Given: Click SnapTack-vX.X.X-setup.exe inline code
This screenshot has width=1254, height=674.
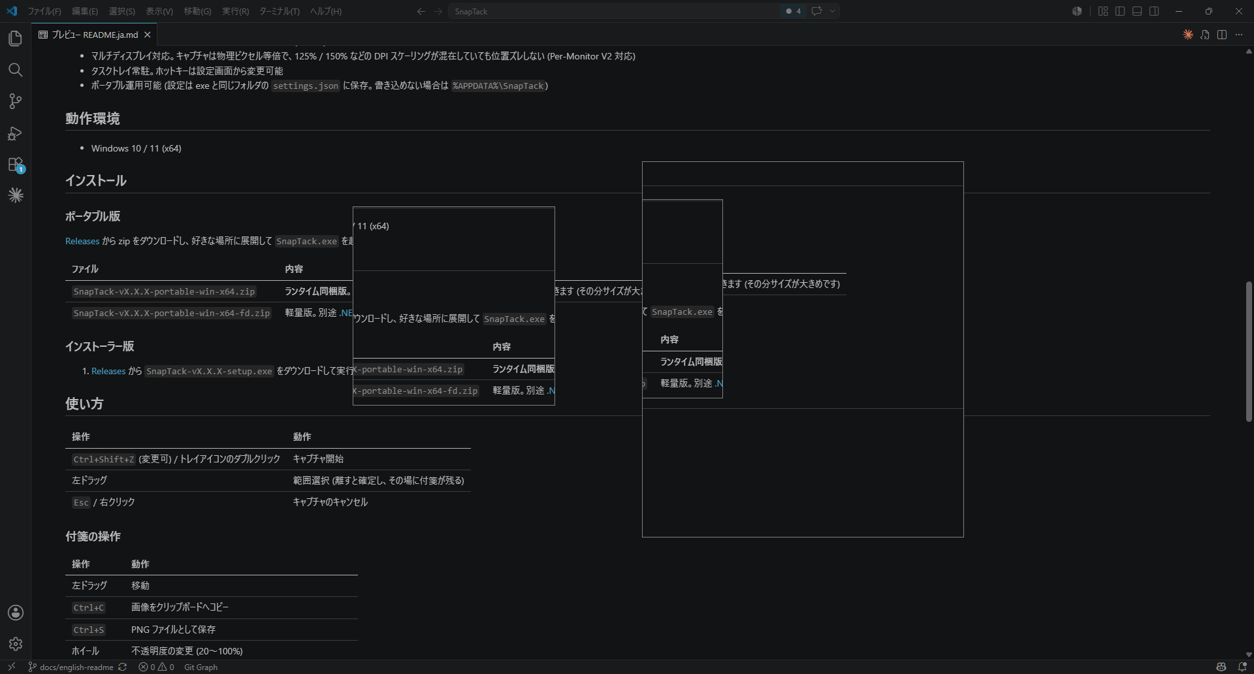Looking at the screenshot, I should (209, 371).
